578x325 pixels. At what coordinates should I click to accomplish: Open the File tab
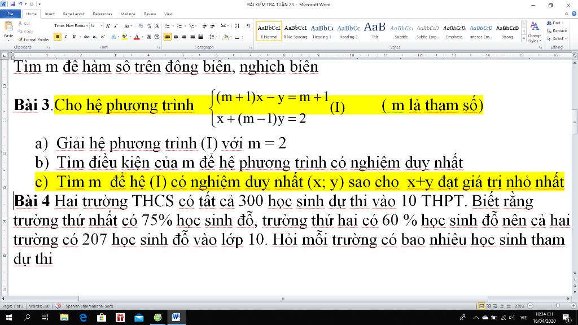click(x=10, y=14)
